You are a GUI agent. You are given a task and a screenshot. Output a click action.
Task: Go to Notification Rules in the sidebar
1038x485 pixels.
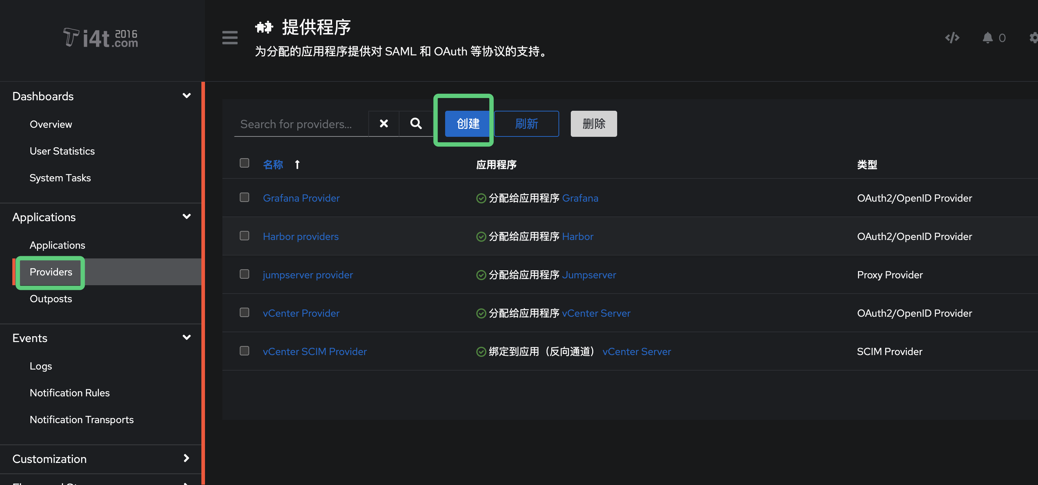(x=69, y=392)
